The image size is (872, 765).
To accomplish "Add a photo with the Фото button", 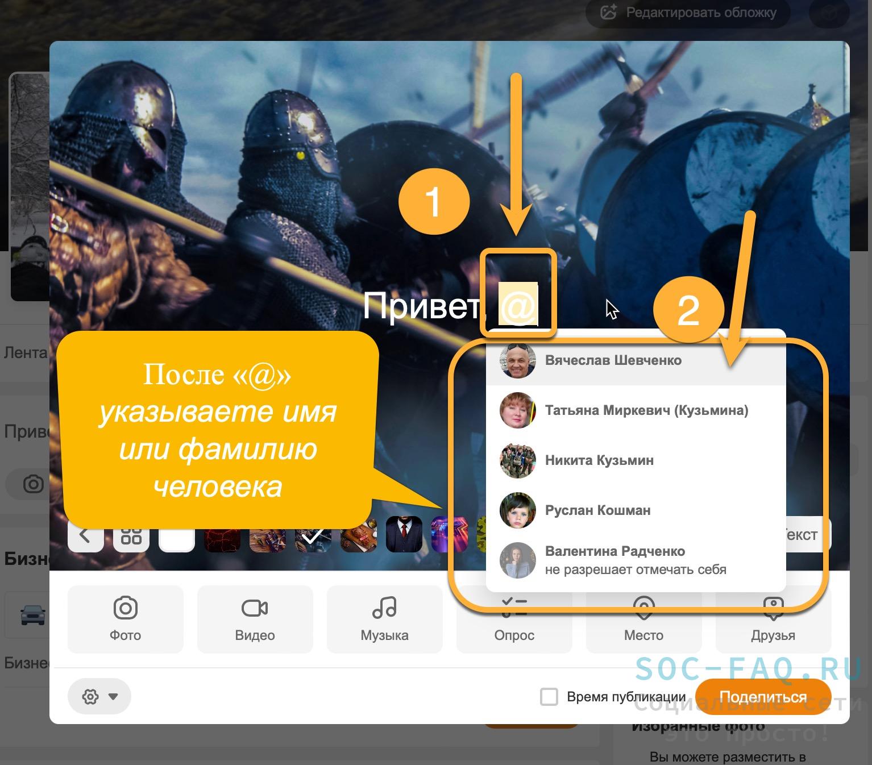I will pos(125,619).
